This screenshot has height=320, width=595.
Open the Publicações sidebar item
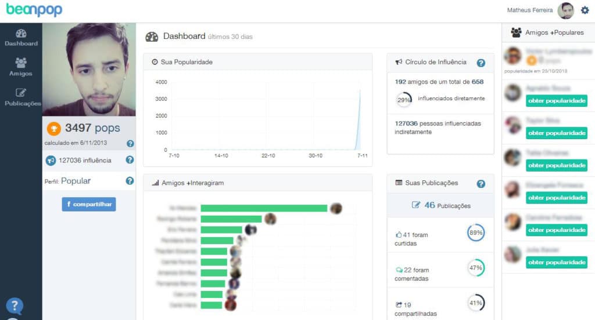pyautogui.click(x=22, y=97)
